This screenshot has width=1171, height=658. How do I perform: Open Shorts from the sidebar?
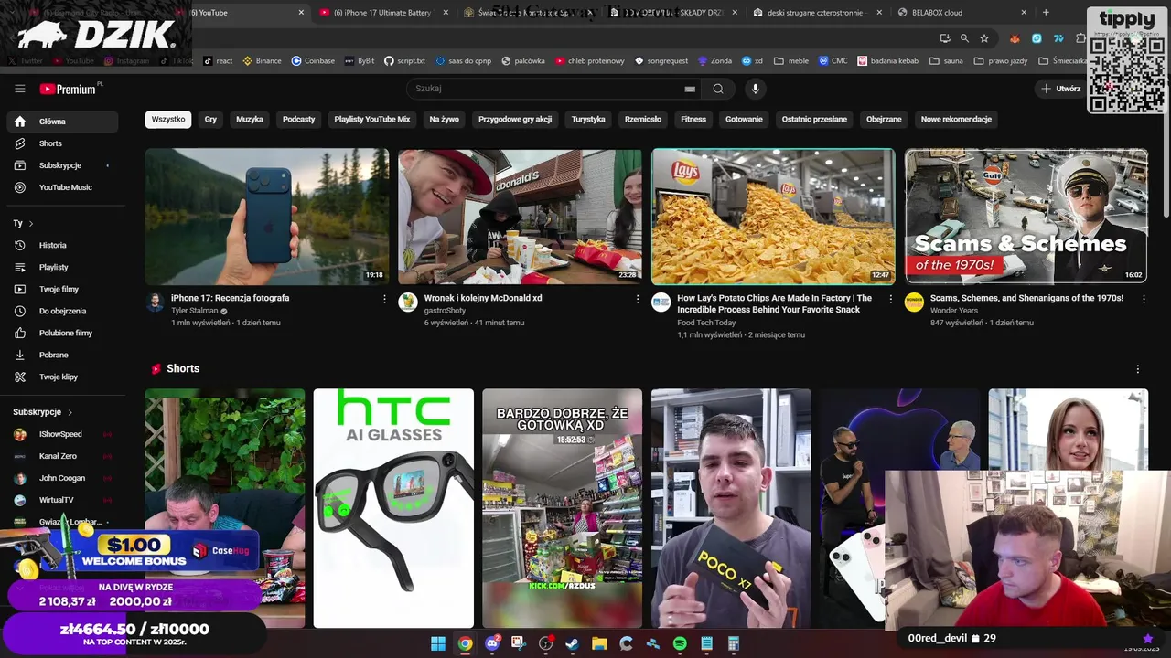click(x=62, y=143)
